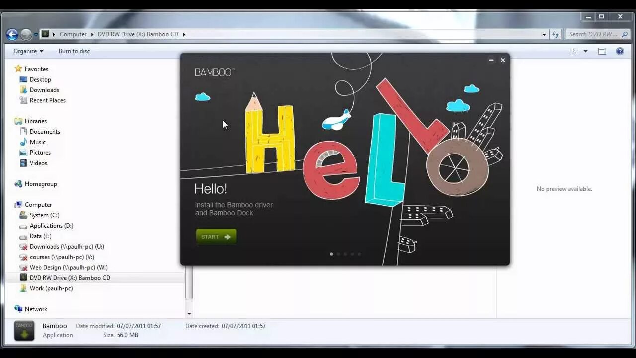The image size is (636, 358).
Task: Click the Network icon in tree
Action: point(18,309)
